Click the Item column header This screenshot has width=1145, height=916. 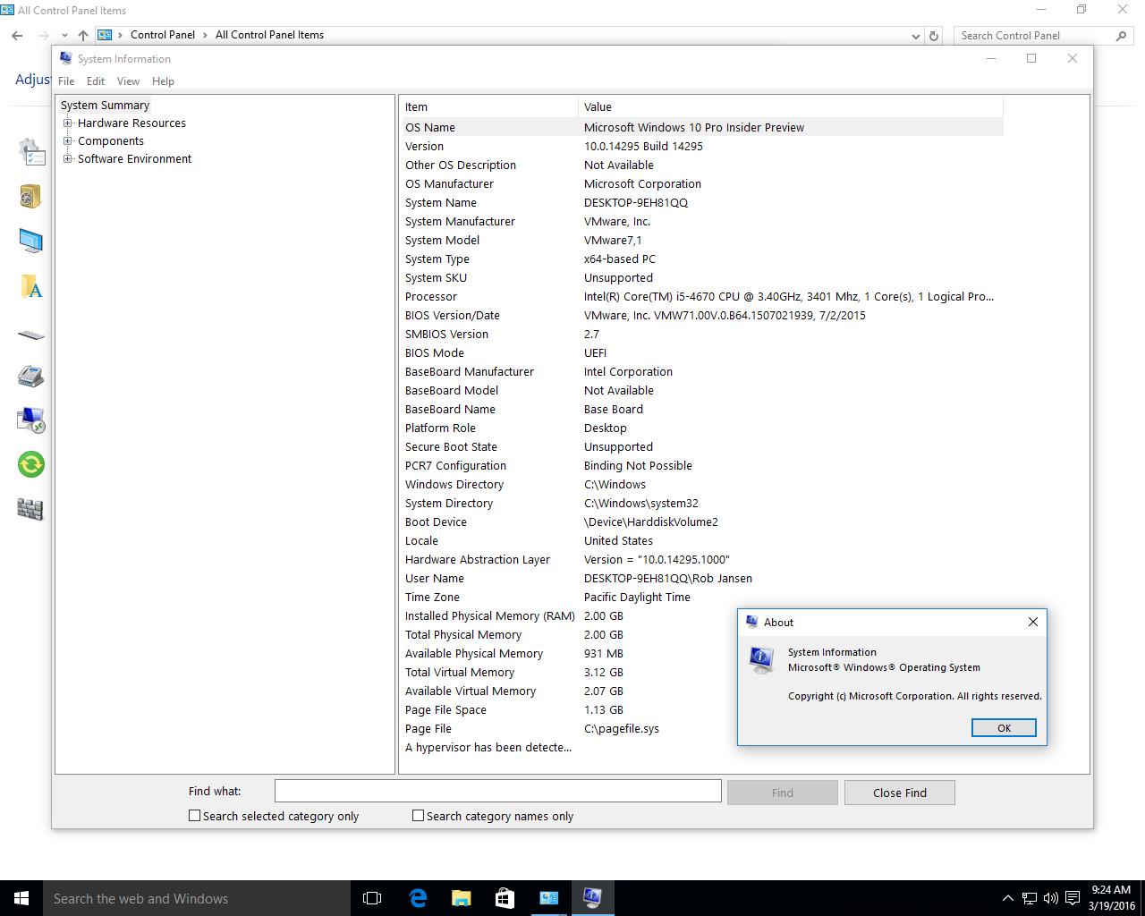click(x=490, y=106)
